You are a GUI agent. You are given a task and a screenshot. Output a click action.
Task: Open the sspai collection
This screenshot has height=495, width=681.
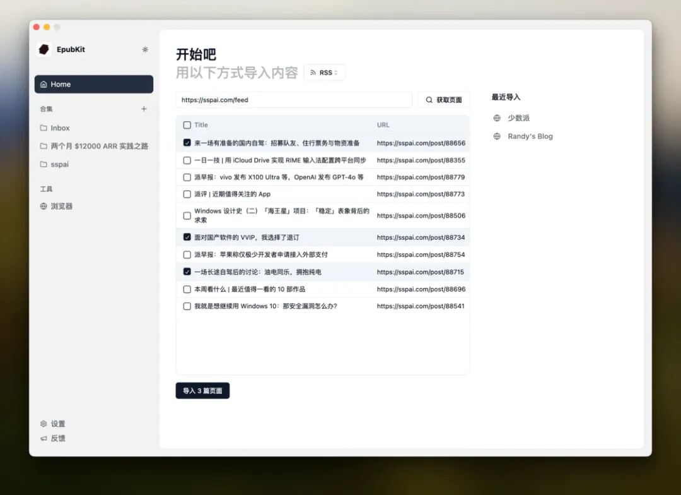[x=94, y=164]
